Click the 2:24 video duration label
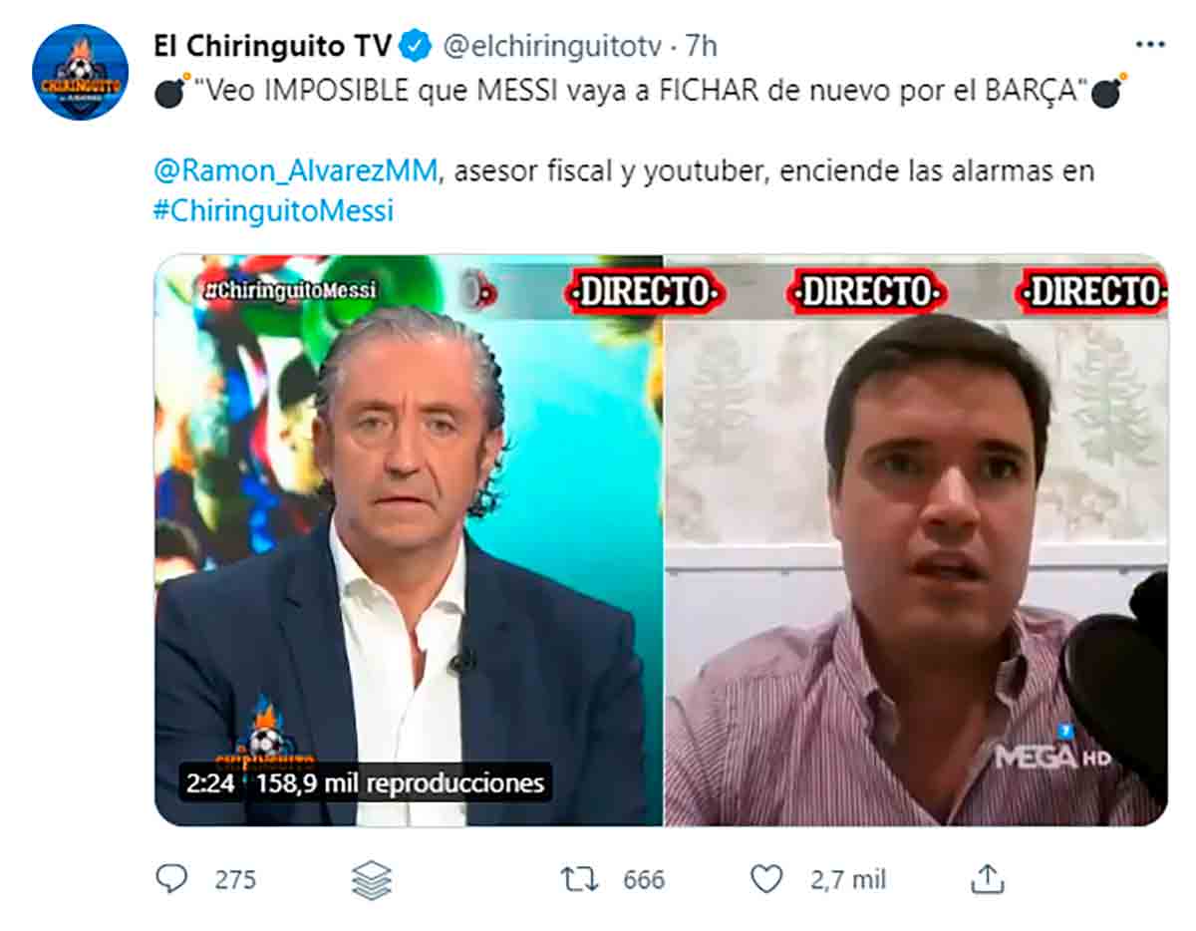This screenshot has width=1196, height=931. [x=210, y=782]
